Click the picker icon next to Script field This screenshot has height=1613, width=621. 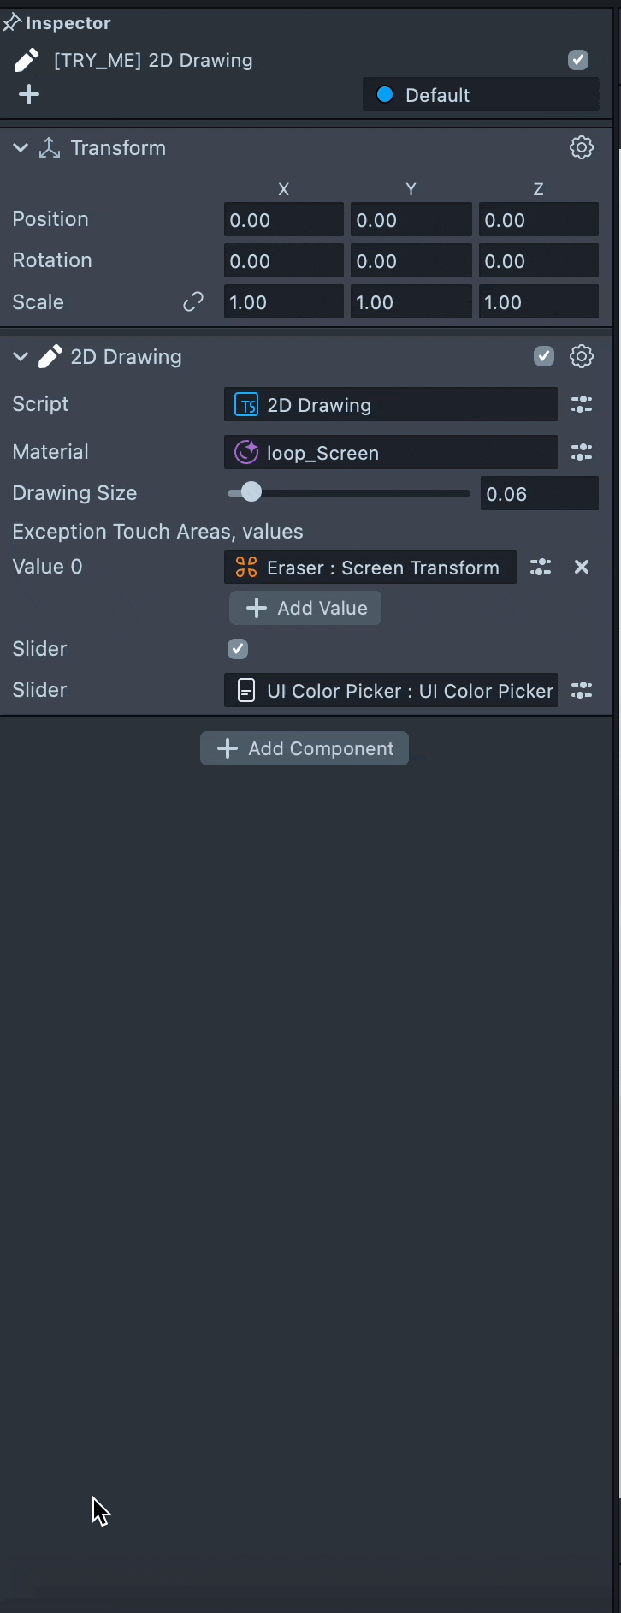click(x=582, y=405)
